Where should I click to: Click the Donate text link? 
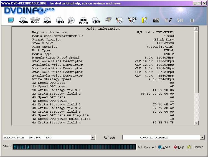[198, 147]
